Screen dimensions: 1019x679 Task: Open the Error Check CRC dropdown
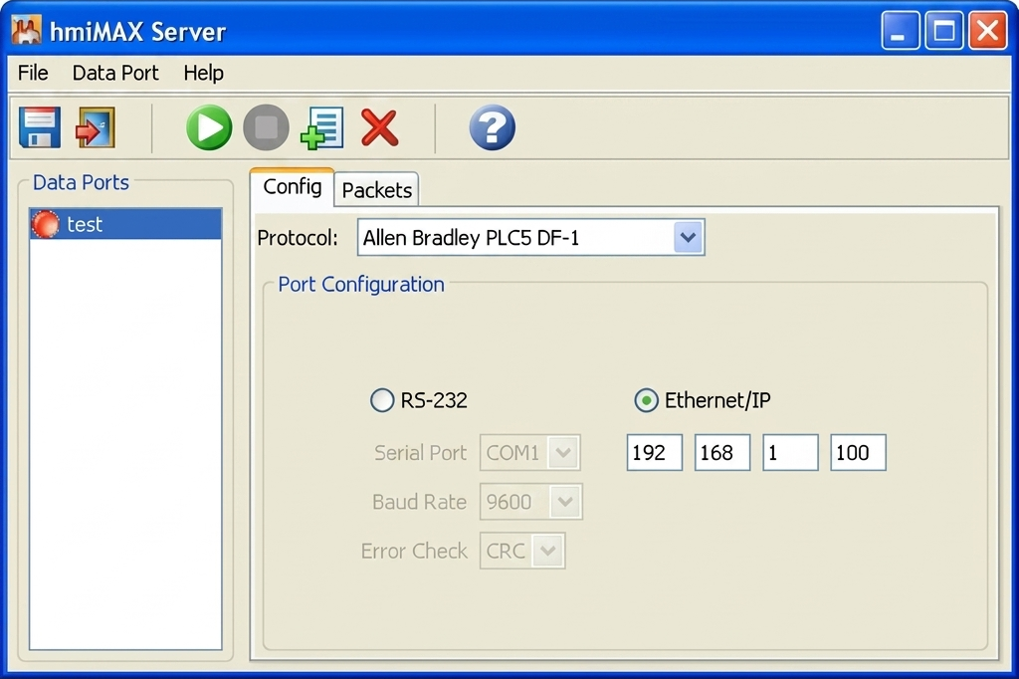522,551
